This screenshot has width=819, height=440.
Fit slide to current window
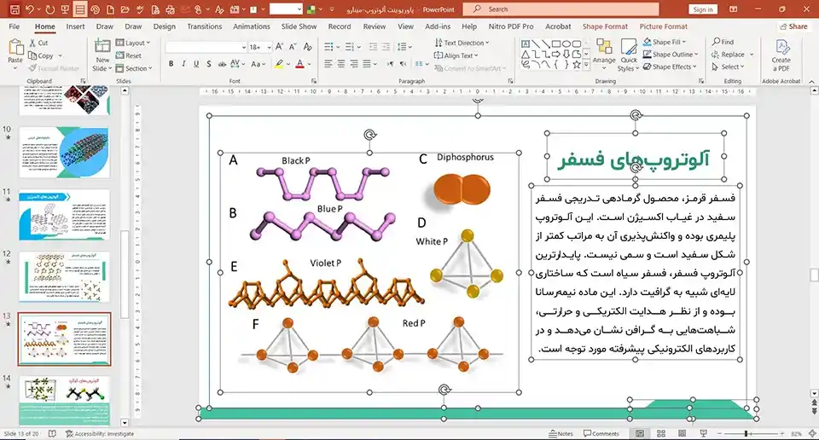[x=812, y=434]
